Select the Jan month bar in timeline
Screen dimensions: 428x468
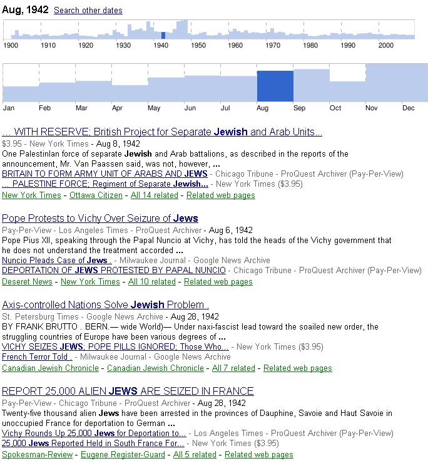[x=21, y=94]
